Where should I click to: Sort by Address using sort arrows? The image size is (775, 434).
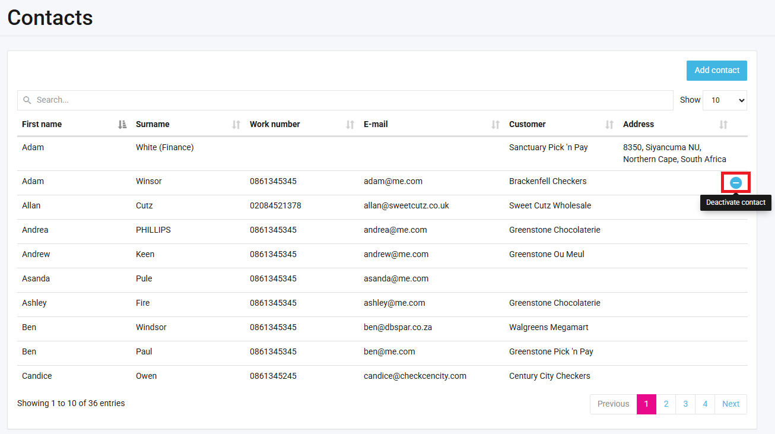[x=723, y=125]
